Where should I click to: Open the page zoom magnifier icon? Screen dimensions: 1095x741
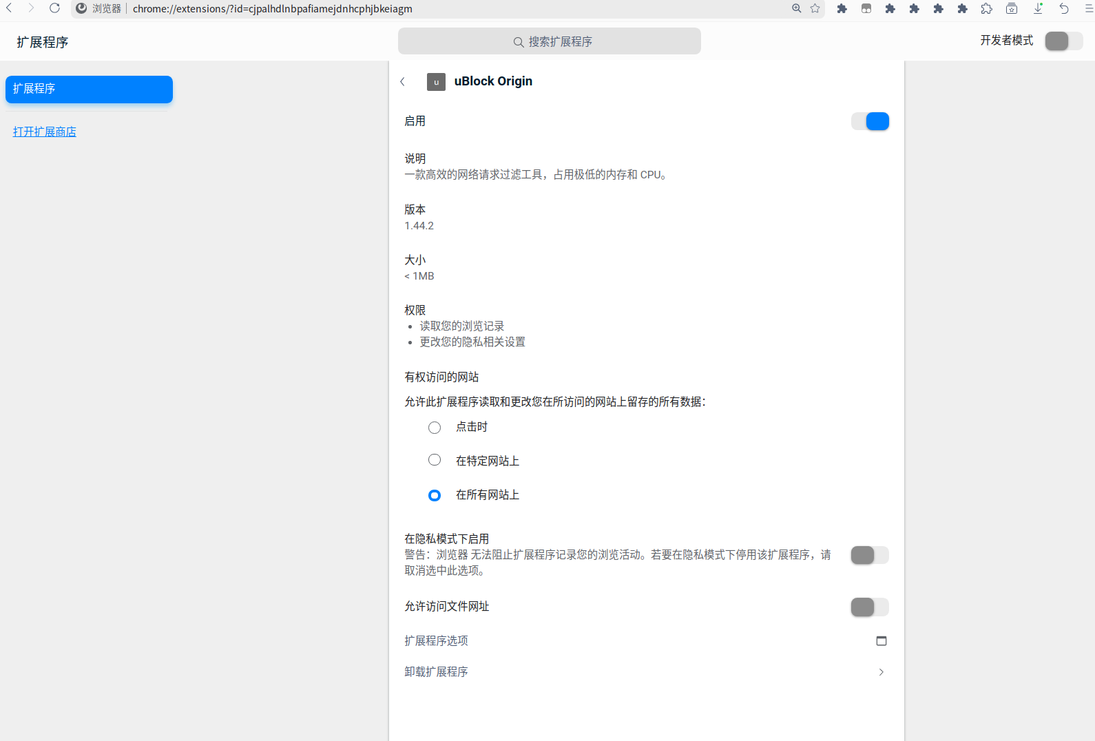796,8
